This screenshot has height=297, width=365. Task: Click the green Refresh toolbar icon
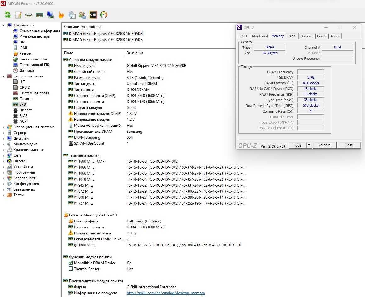[x=8, y=15]
